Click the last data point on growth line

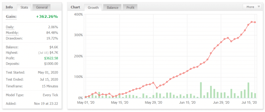pos(255,22)
